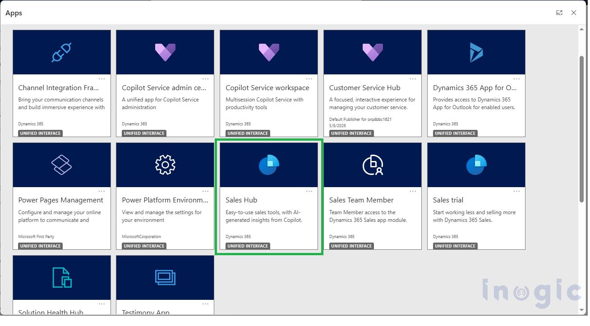Open the Power Platform Environment title

[165, 200]
